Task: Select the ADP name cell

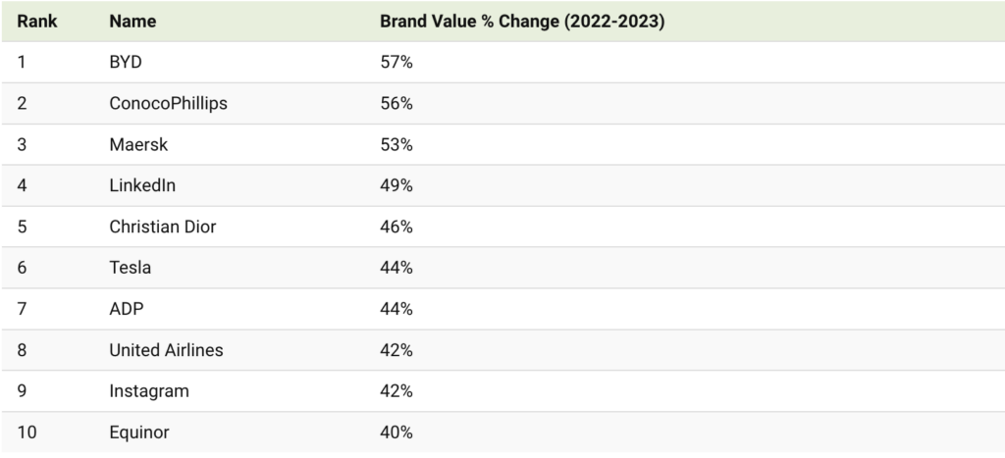Action: point(127,309)
